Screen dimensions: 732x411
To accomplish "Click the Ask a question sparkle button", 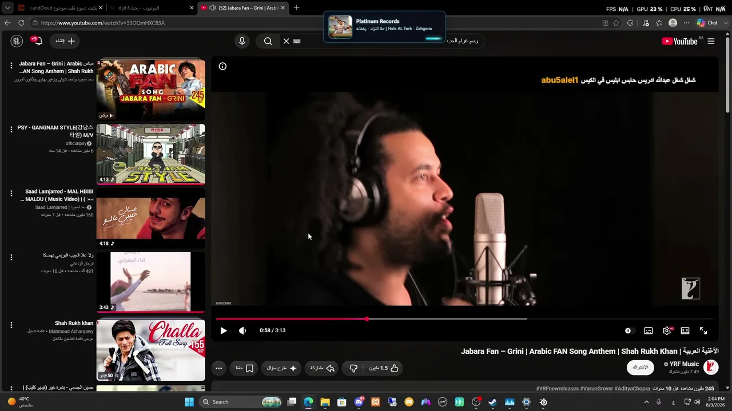I will pyautogui.click(x=282, y=368).
